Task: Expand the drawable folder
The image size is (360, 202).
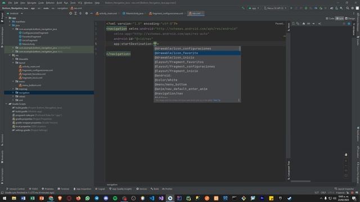Action: tap(13, 59)
